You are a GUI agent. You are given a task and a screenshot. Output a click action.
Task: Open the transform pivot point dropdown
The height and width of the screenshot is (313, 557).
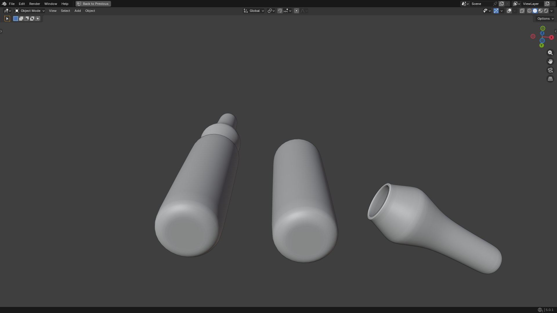(x=271, y=11)
